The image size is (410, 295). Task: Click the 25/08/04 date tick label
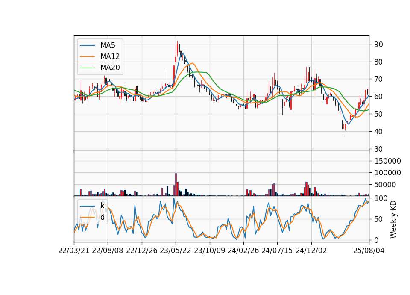tap(369, 251)
